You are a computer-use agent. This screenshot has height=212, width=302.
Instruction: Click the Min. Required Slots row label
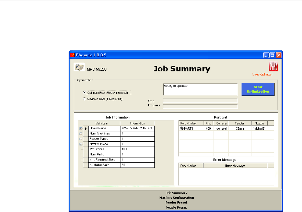point(104,160)
